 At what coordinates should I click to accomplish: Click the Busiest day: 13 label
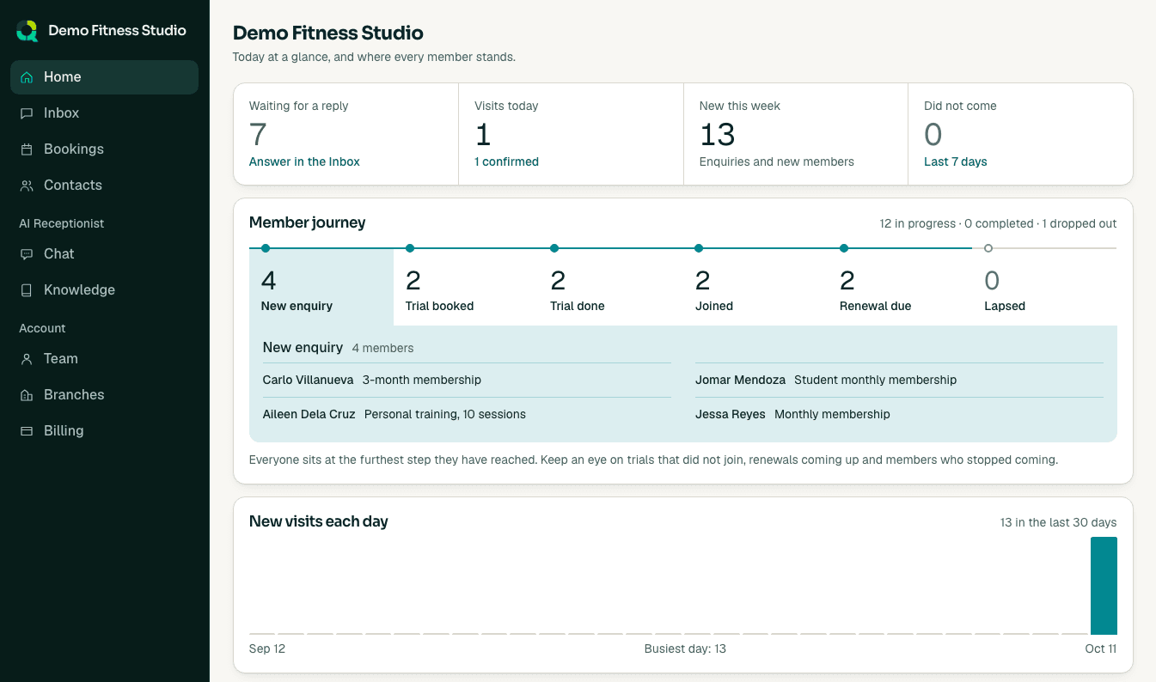tap(685, 649)
